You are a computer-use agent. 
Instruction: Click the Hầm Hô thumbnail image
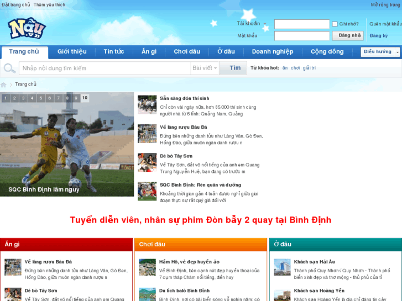[147, 267]
